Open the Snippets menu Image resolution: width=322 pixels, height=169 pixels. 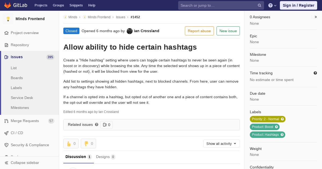point(76,5)
